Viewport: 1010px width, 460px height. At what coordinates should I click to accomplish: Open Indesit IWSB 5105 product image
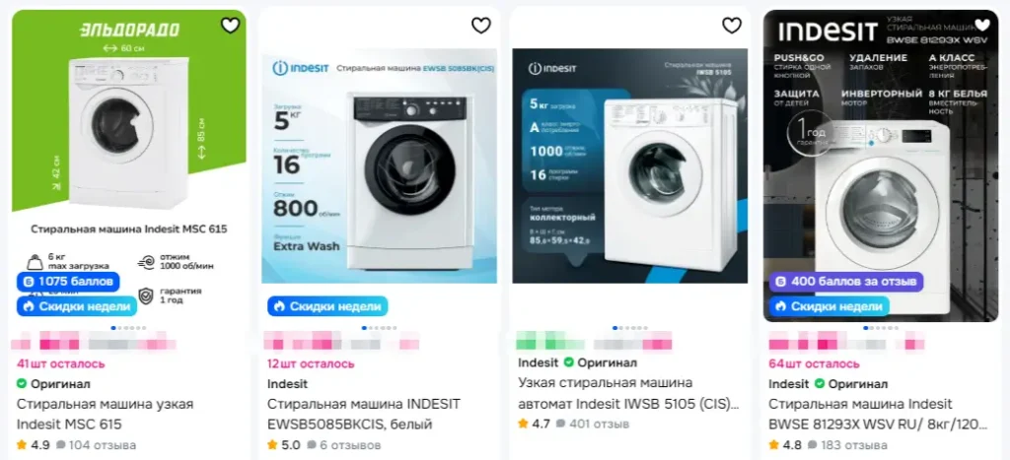pyautogui.click(x=630, y=165)
